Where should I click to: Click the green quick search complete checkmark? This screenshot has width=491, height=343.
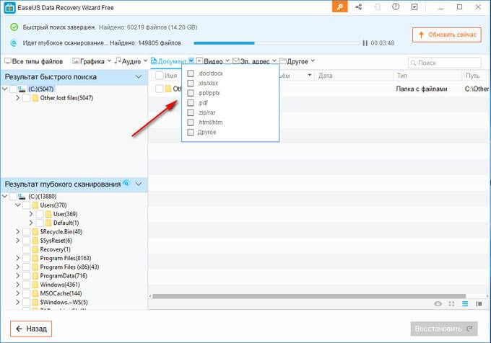pyautogui.click(x=14, y=27)
